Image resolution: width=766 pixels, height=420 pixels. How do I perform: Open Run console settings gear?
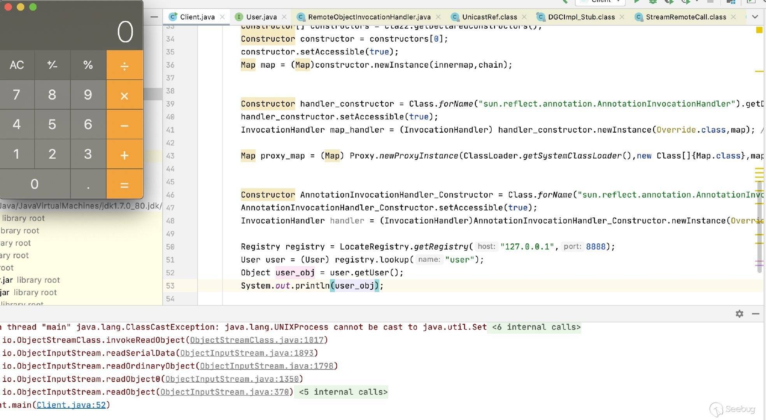tap(739, 313)
